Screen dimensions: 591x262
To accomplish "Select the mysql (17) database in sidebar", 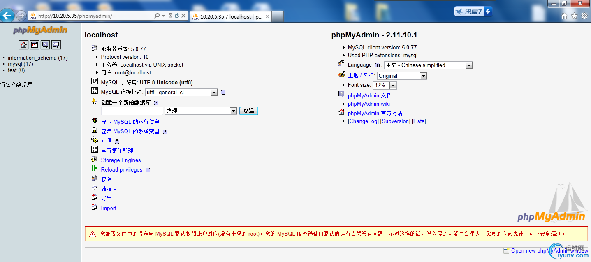I will [21, 64].
